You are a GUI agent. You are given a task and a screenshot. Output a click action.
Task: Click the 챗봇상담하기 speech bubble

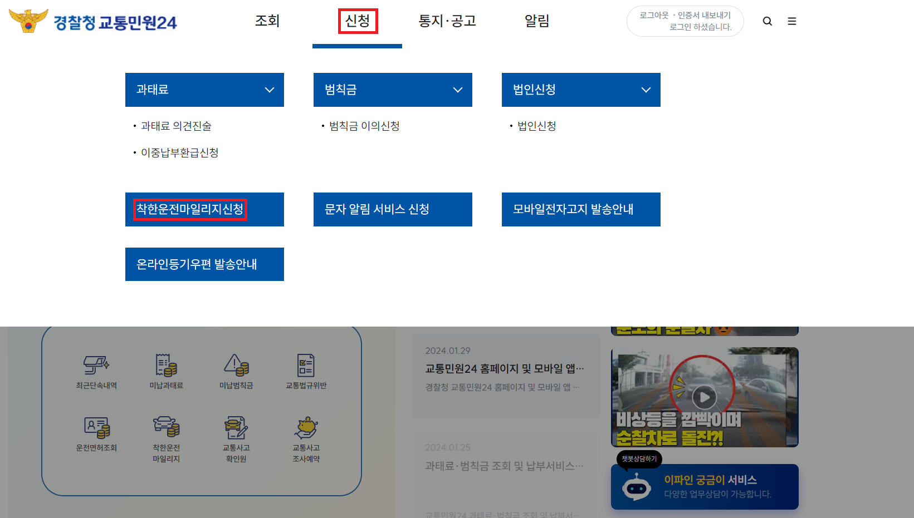(x=639, y=459)
